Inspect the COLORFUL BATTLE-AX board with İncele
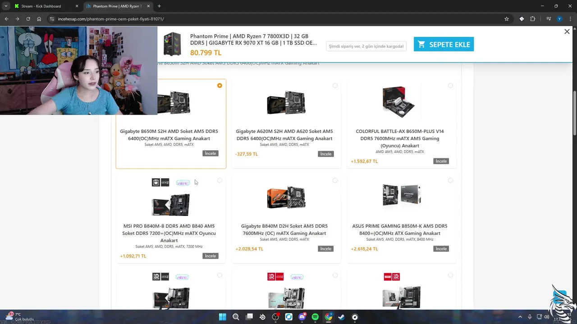 point(441,161)
